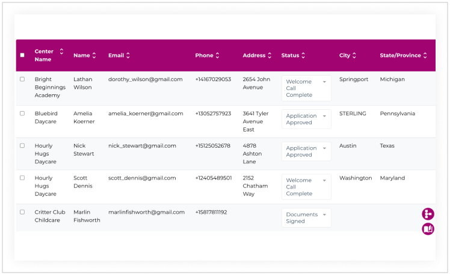Click email amelia_koerner@gmail.com
The width and height of the screenshot is (450, 275).
(x=146, y=113)
